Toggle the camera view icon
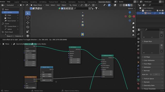The width and height of the screenshot is (165, 92). coord(133,31)
